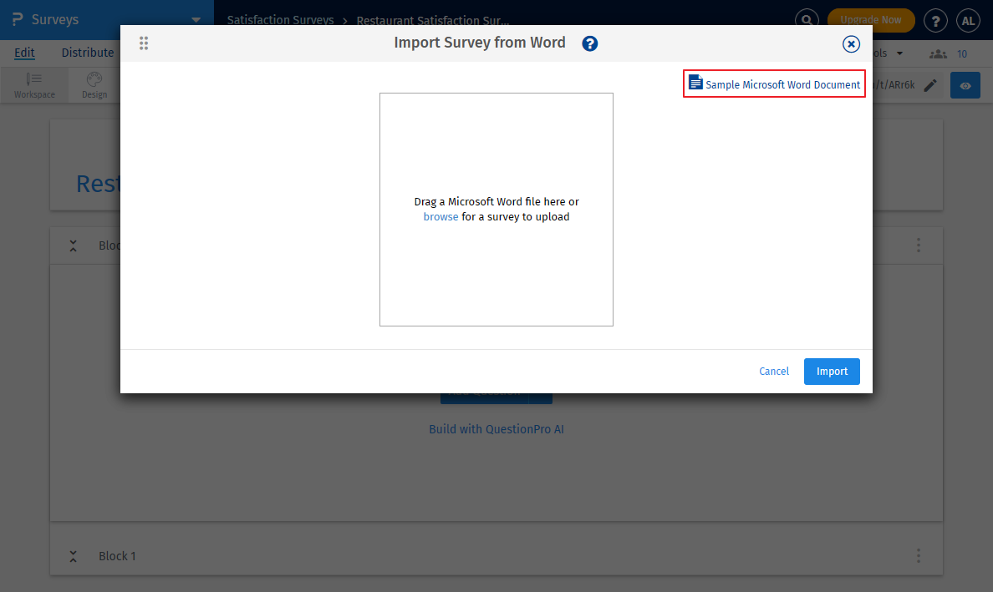Screen dimensions: 993x592
Task: Click the help icon near Upgrade Now
Action: (x=935, y=20)
